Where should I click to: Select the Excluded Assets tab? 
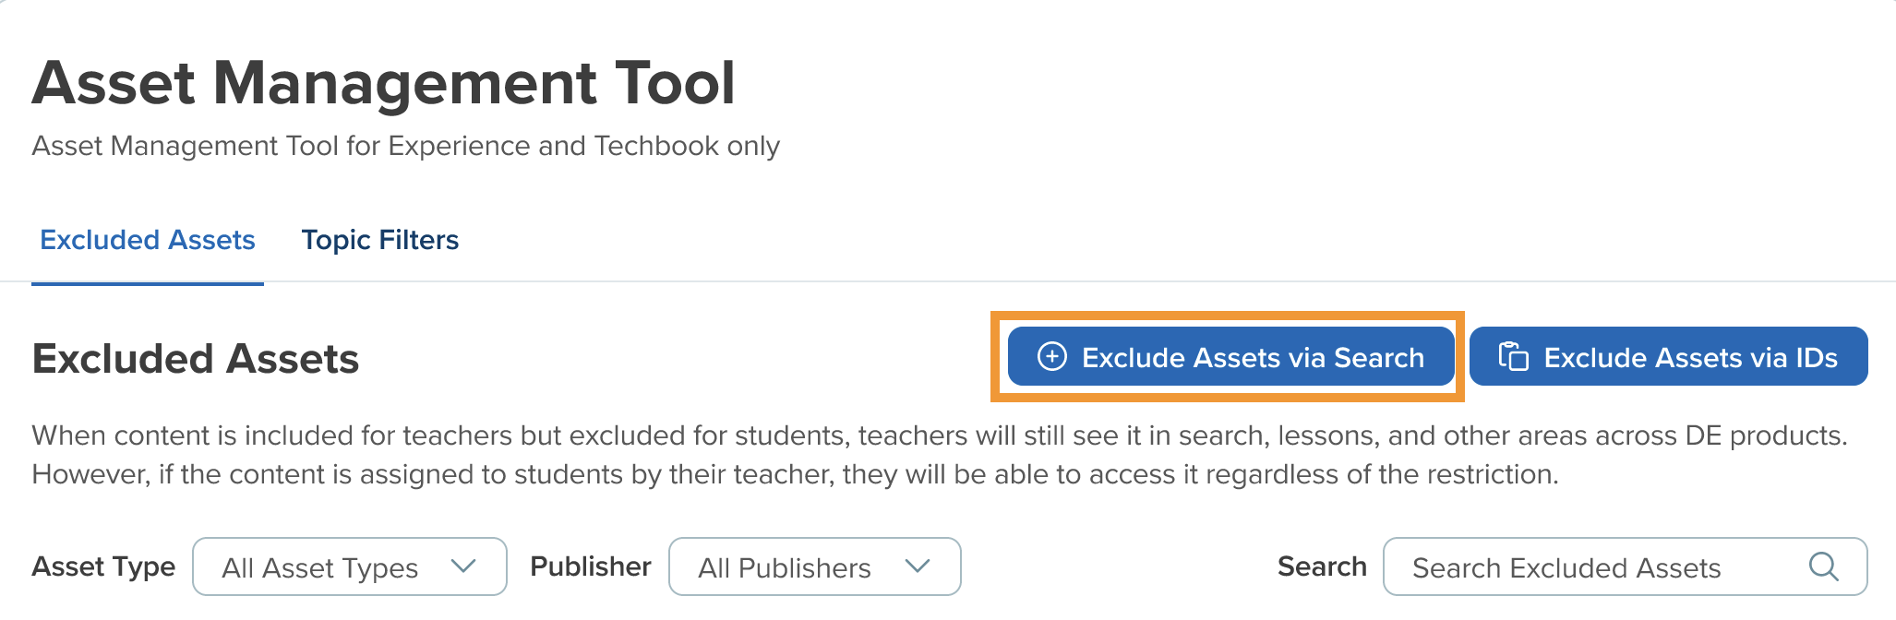pyautogui.click(x=148, y=240)
